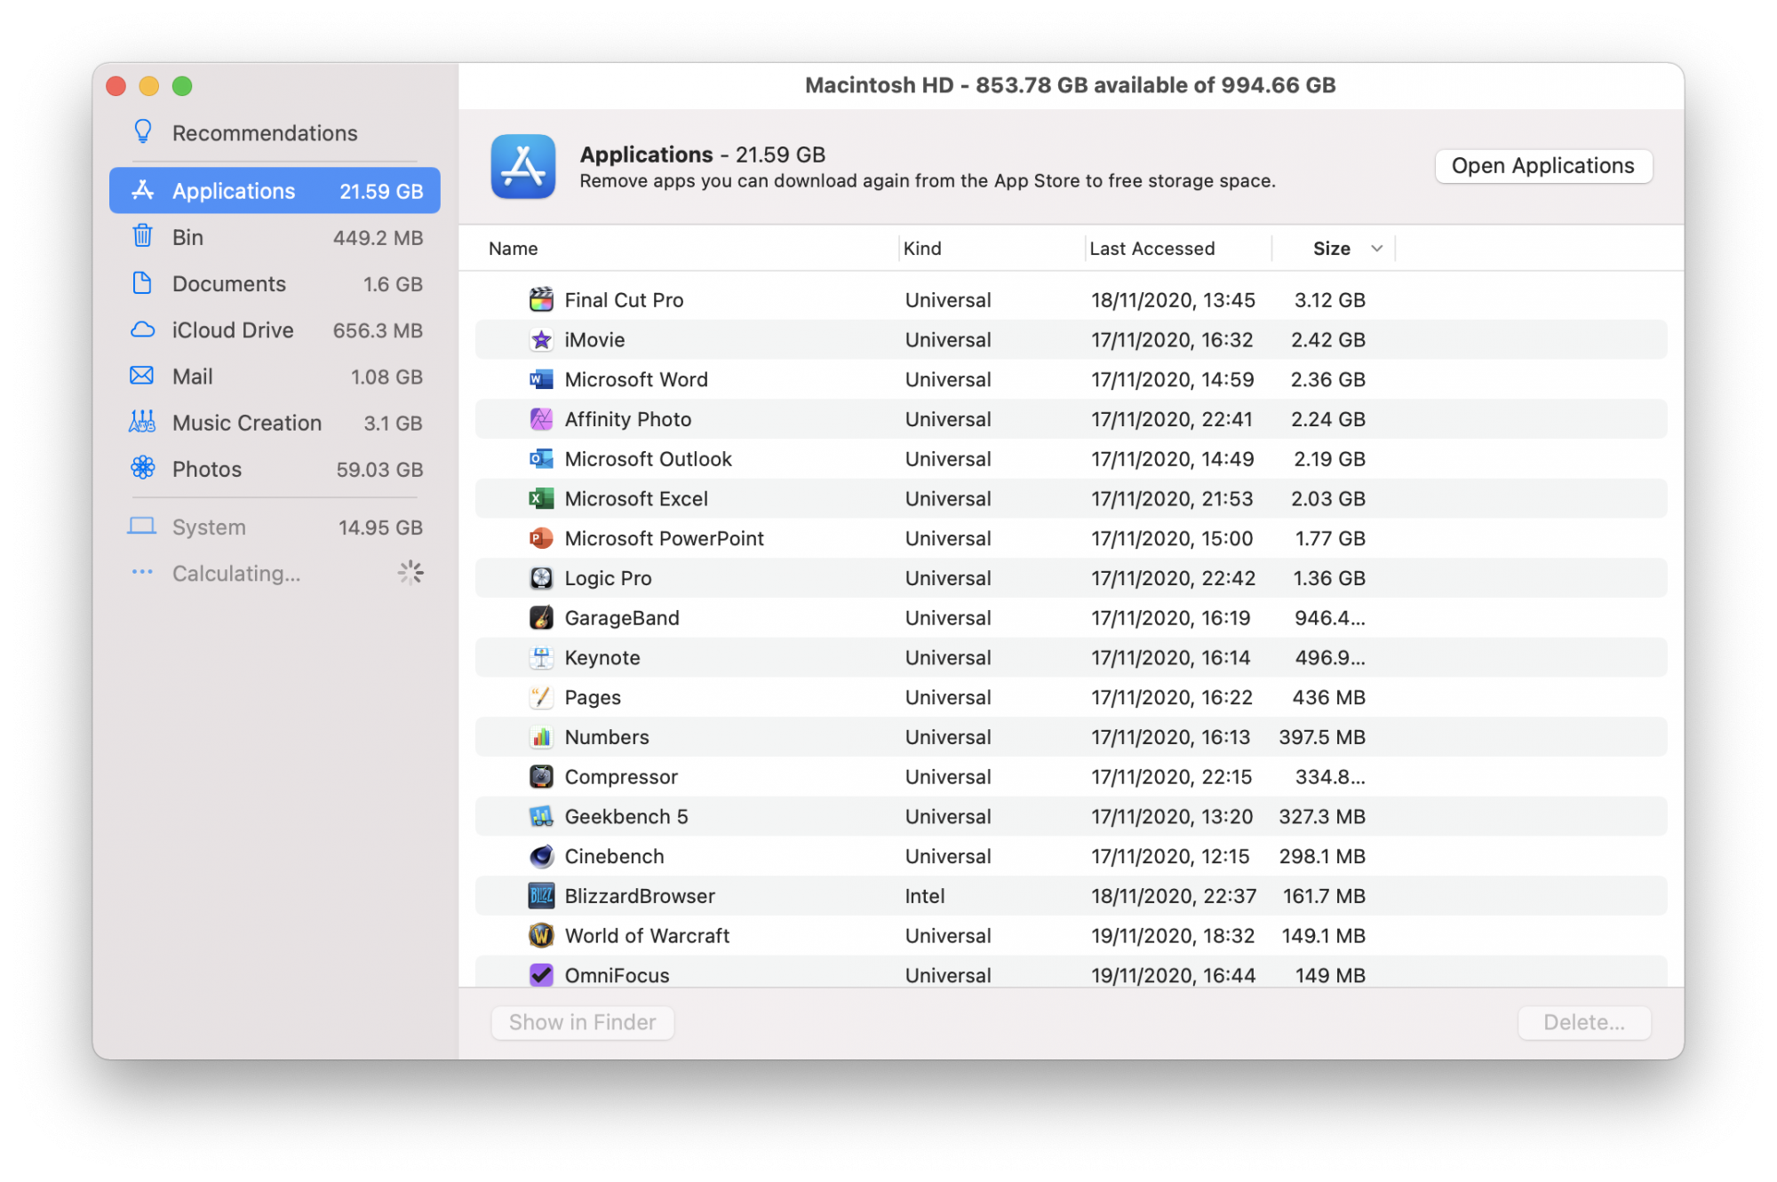1777x1182 pixels.
Task: Sort list by Last Accessed column
Action: (x=1151, y=249)
